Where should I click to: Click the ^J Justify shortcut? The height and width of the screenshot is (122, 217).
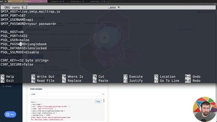(133, 81)
